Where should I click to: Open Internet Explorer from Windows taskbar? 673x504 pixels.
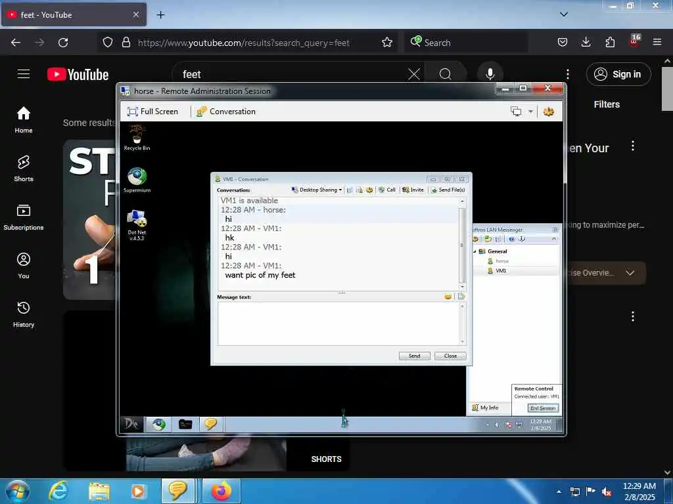click(58, 491)
